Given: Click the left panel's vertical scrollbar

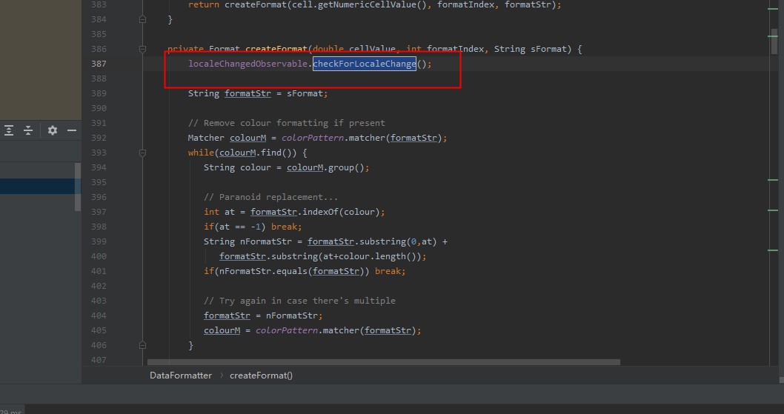Looking at the screenshot, I should [x=78, y=187].
